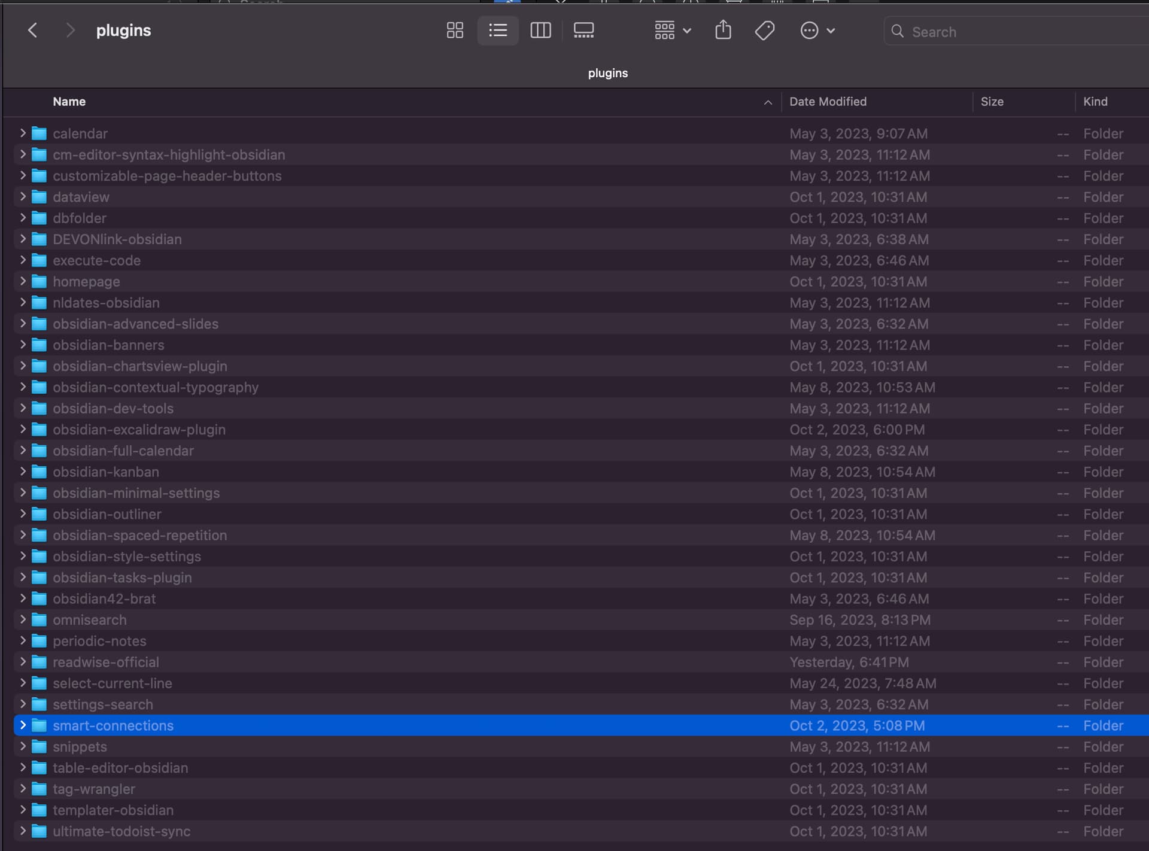The width and height of the screenshot is (1149, 851).
Task: Sort by the Size column header
Action: tap(992, 102)
